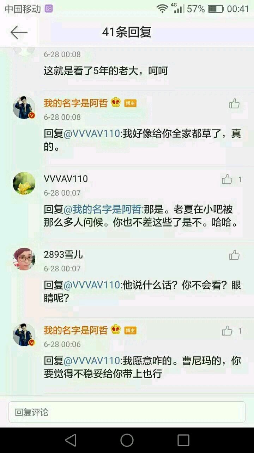Like 2893雪儿's comment

coord(234,255)
